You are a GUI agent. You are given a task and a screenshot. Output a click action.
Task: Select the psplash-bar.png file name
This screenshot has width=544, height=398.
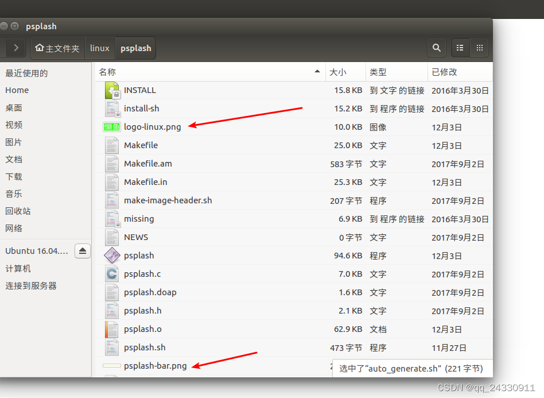coord(155,366)
